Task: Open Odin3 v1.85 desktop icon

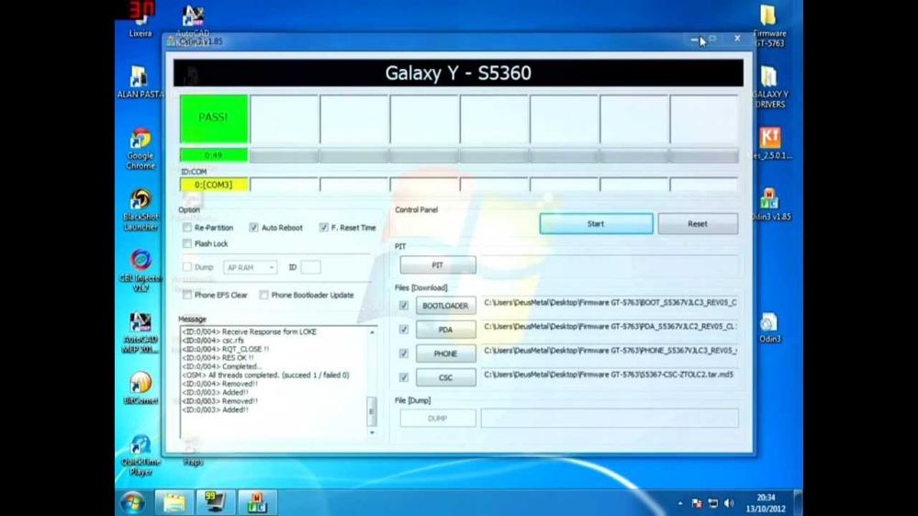Action: [770, 205]
